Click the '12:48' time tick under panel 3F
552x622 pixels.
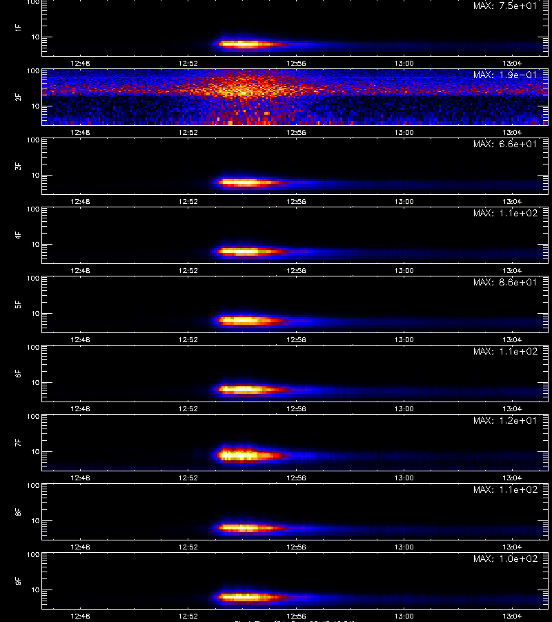pyautogui.click(x=80, y=201)
